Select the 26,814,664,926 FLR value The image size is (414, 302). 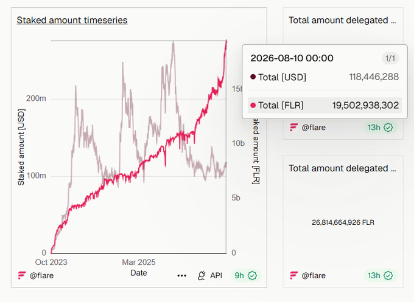343,222
